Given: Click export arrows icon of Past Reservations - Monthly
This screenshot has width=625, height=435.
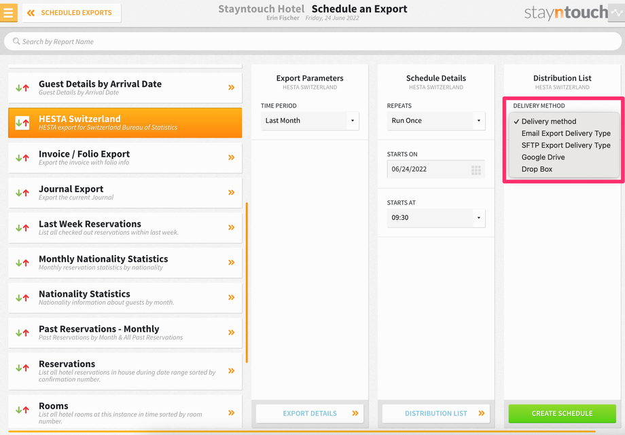Looking at the screenshot, I should [22, 333].
